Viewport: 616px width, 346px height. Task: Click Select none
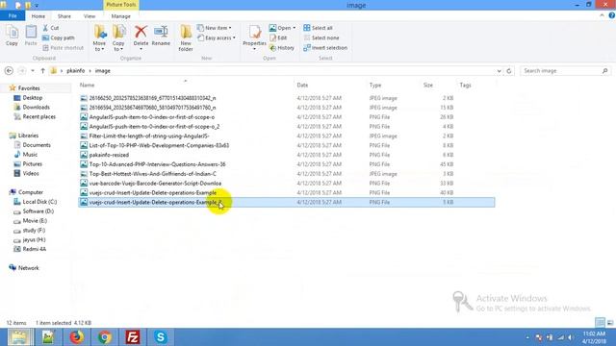point(321,37)
